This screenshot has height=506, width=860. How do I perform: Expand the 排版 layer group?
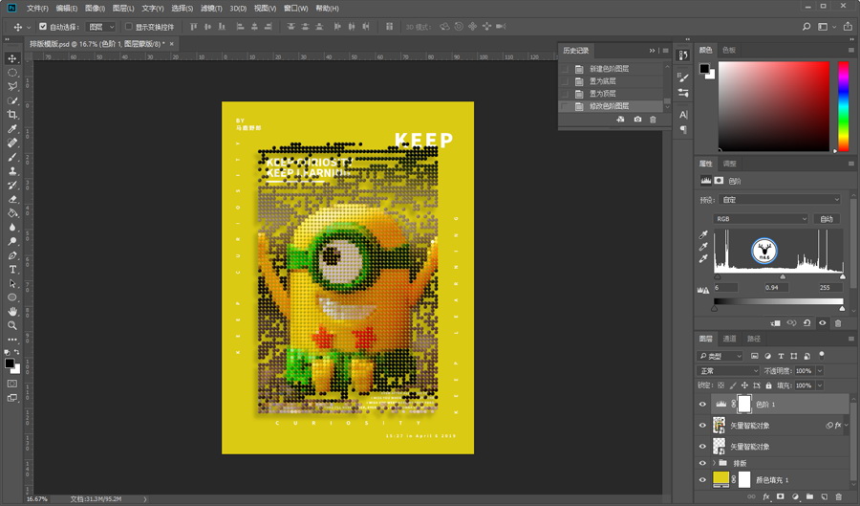point(715,462)
